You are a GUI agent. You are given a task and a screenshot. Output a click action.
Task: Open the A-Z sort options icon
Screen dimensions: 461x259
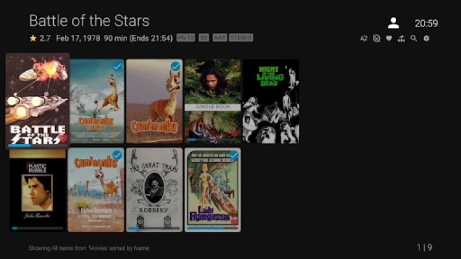click(x=364, y=38)
